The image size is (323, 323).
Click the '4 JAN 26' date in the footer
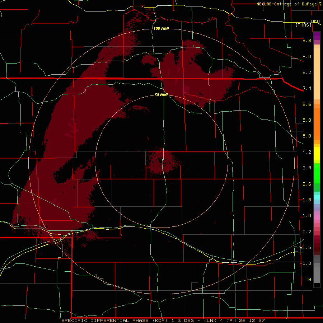coord(233,320)
